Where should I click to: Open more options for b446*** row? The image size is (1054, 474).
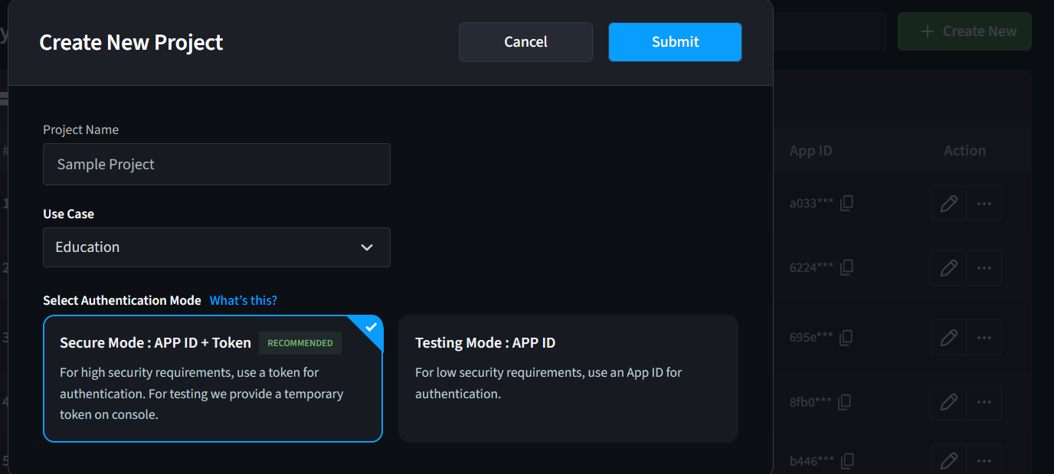pyautogui.click(x=984, y=461)
